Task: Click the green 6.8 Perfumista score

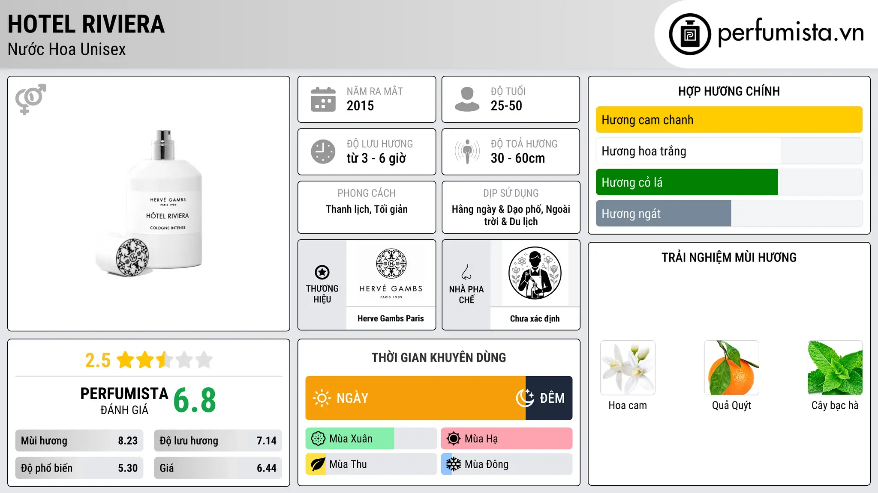Action: coord(195,401)
